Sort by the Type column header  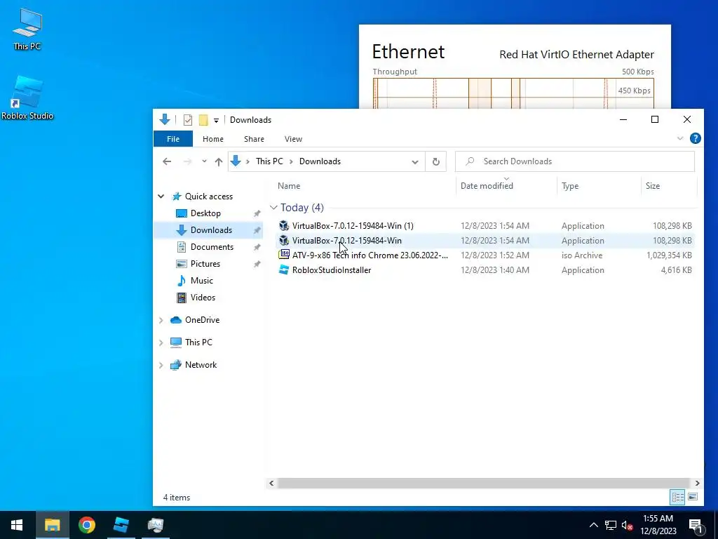coord(570,185)
